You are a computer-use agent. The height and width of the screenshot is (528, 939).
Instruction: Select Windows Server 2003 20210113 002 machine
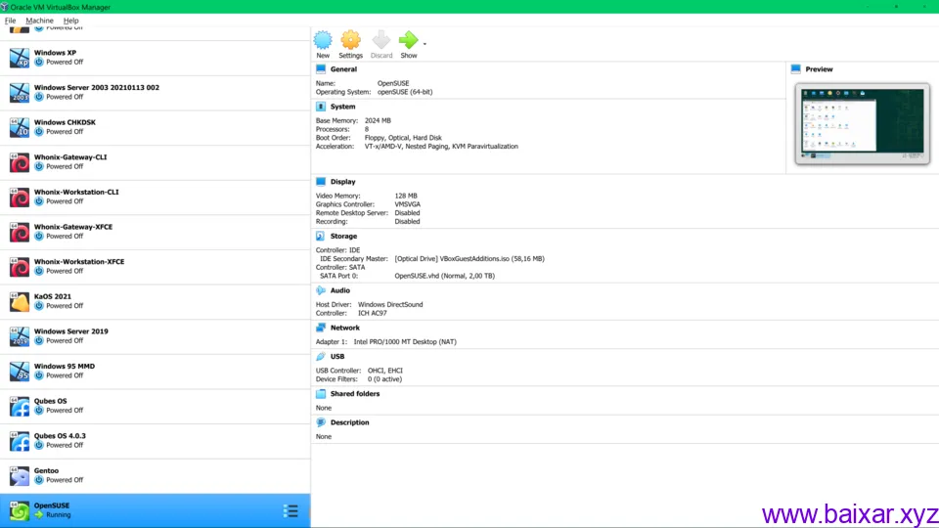click(156, 92)
